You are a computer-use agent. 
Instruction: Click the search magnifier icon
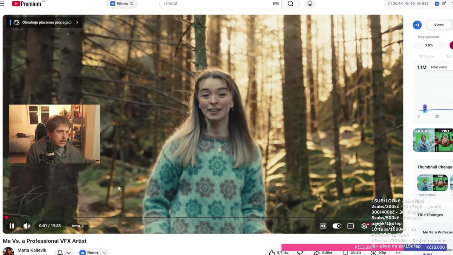click(291, 4)
